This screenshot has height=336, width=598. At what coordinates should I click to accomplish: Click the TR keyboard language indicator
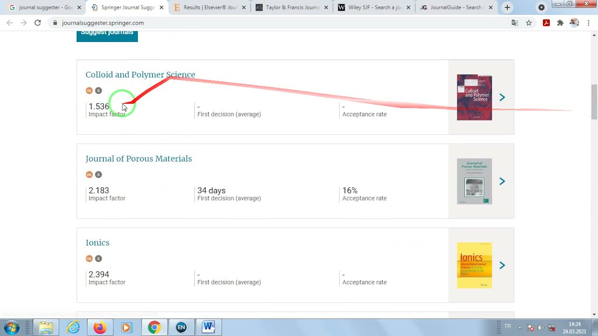(507, 326)
